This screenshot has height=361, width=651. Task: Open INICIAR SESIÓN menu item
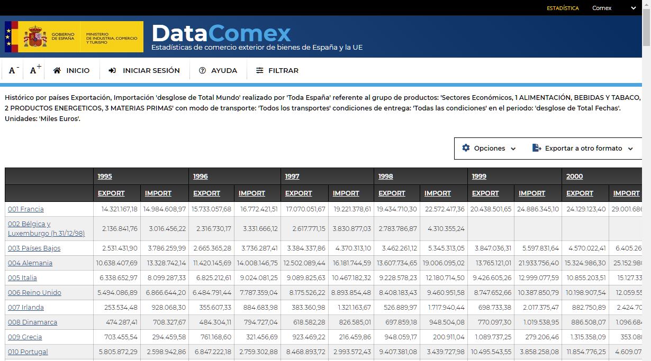(144, 70)
